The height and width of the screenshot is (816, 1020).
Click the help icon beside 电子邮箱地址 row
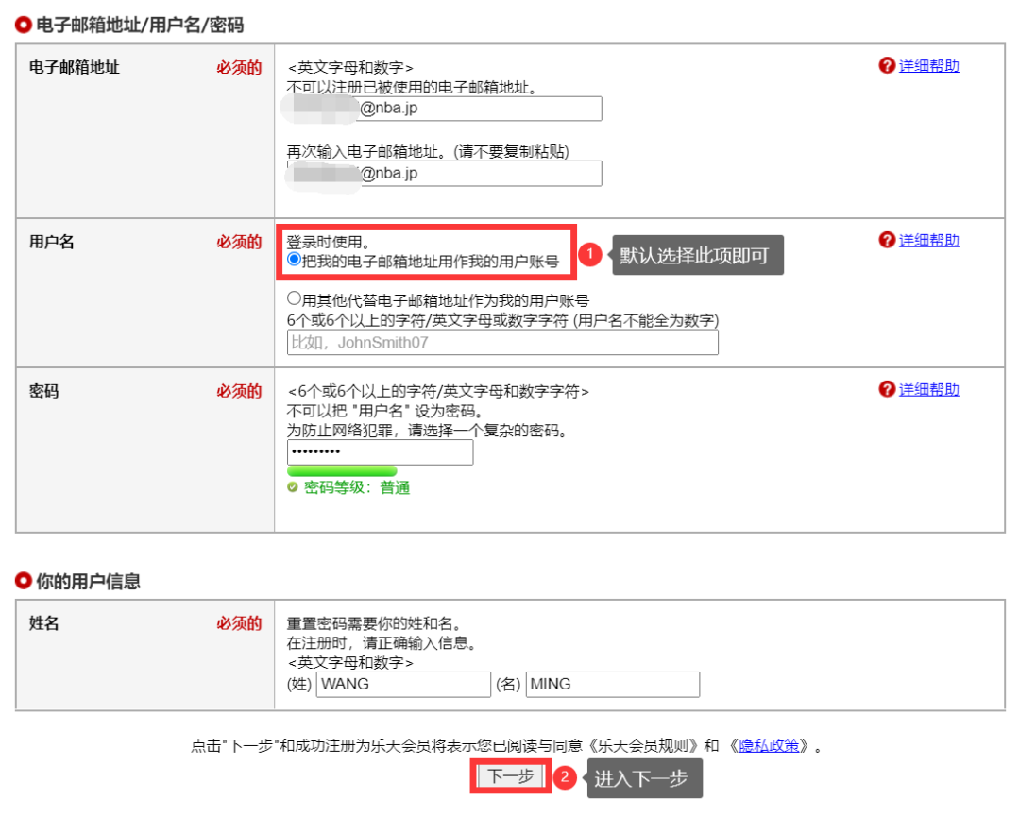pos(886,67)
